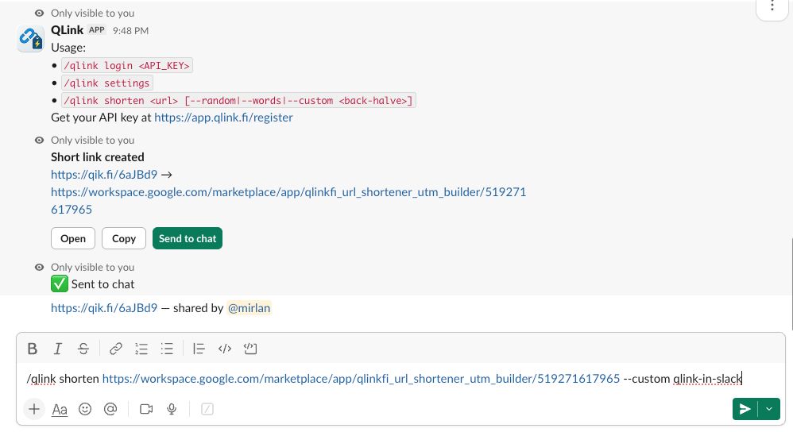Record an audio clip with microphone
This screenshot has height=432, width=793.
pos(172,409)
